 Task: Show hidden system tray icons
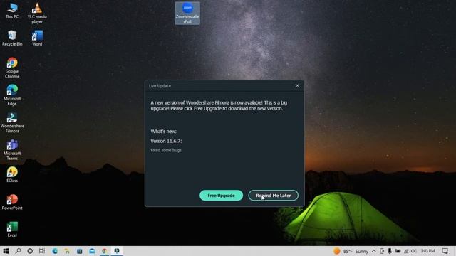pos(373,251)
